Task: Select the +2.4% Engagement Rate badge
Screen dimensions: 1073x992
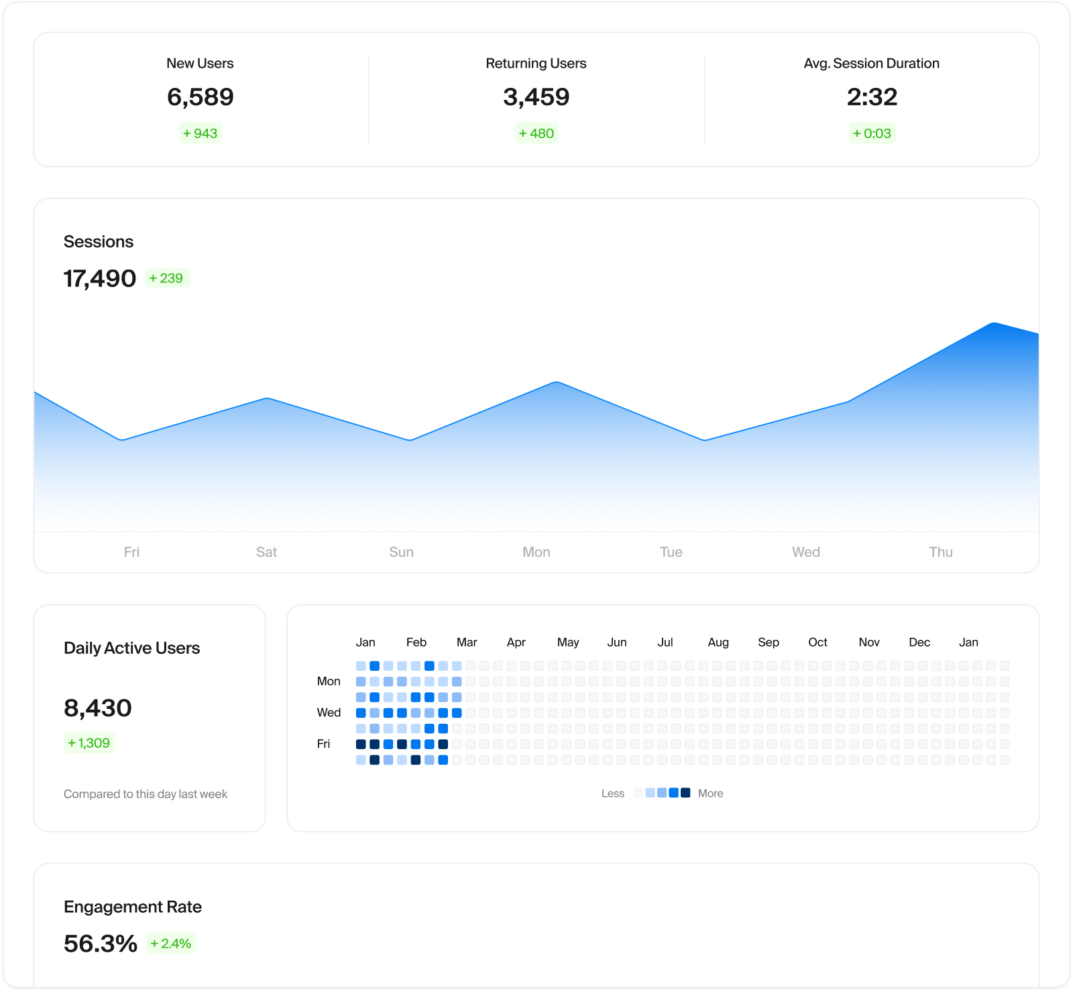Action: click(x=171, y=944)
